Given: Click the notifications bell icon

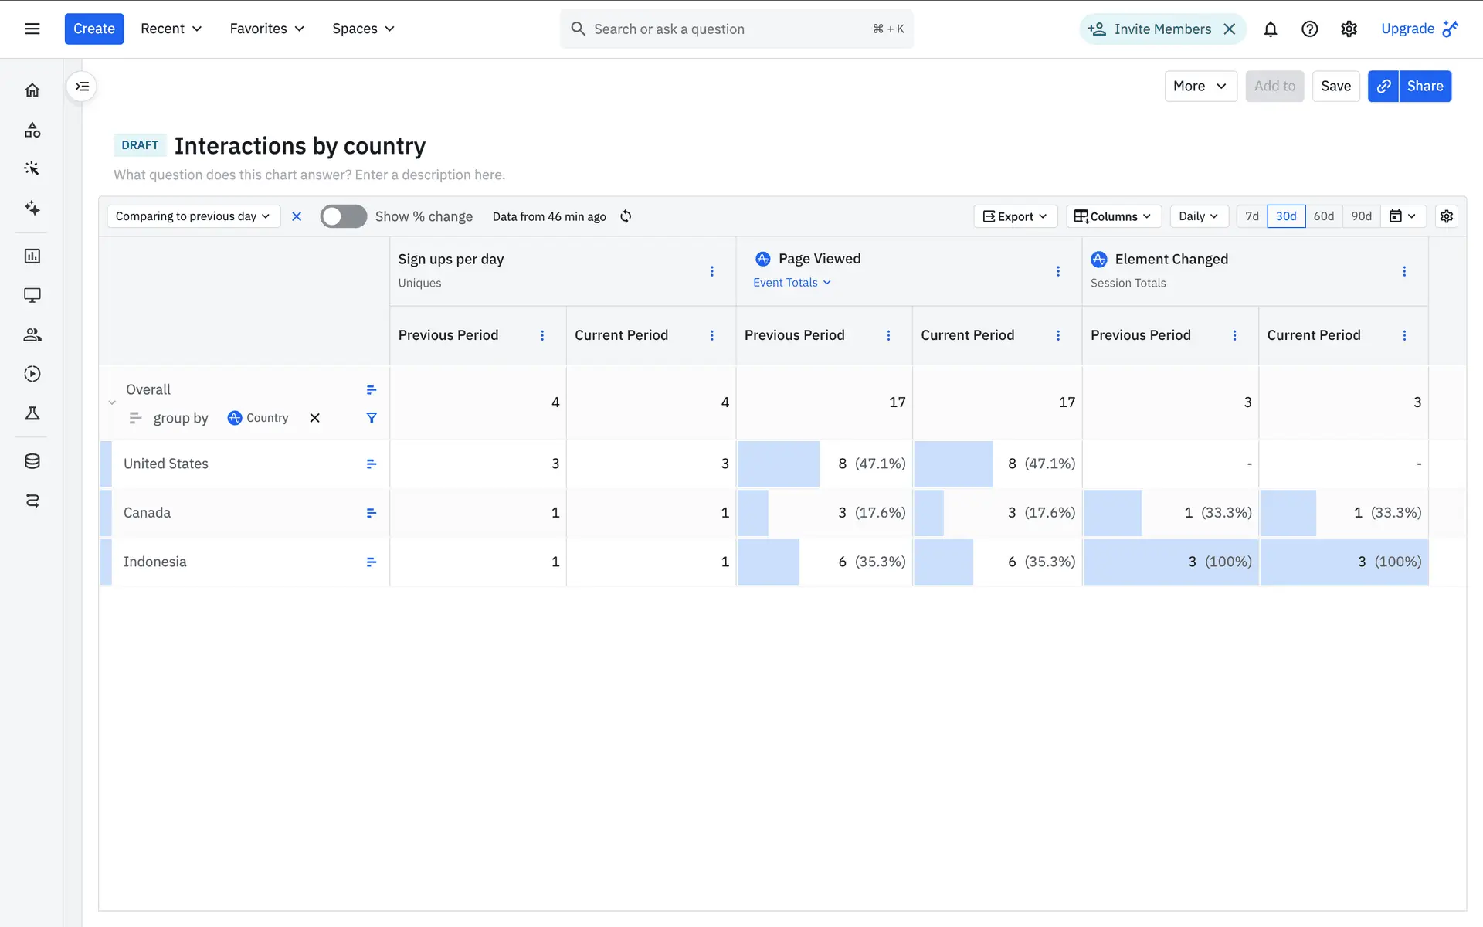Looking at the screenshot, I should [1270, 29].
